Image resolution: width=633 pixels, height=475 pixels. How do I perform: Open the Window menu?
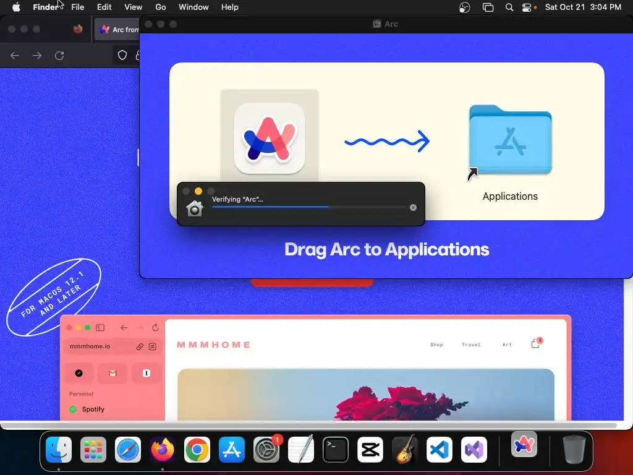[x=193, y=7]
